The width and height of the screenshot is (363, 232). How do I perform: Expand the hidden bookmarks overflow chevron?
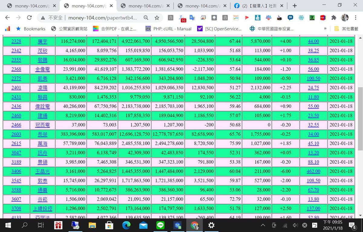tap(325, 29)
